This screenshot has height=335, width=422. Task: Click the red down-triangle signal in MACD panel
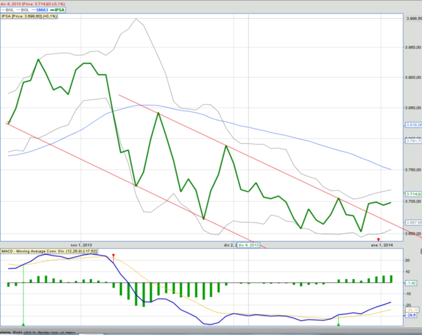point(114,256)
